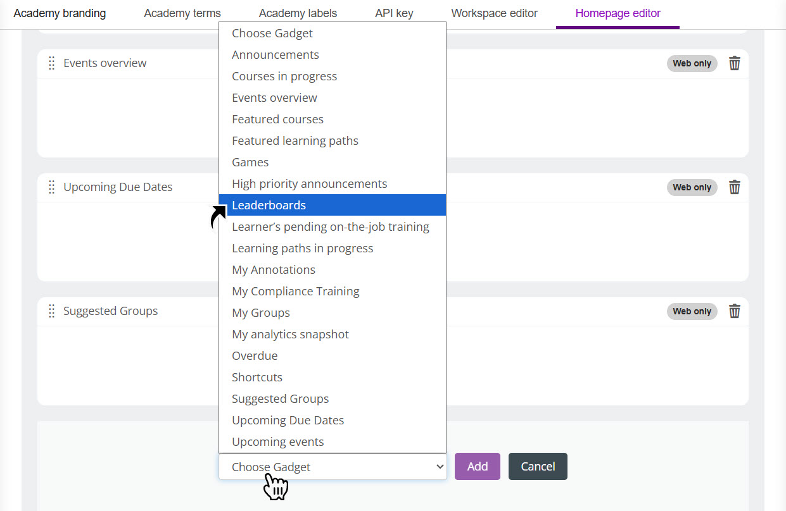786x511 pixels.
Task: Delete the Events overview gadget
Action: [x=735, y=63]
